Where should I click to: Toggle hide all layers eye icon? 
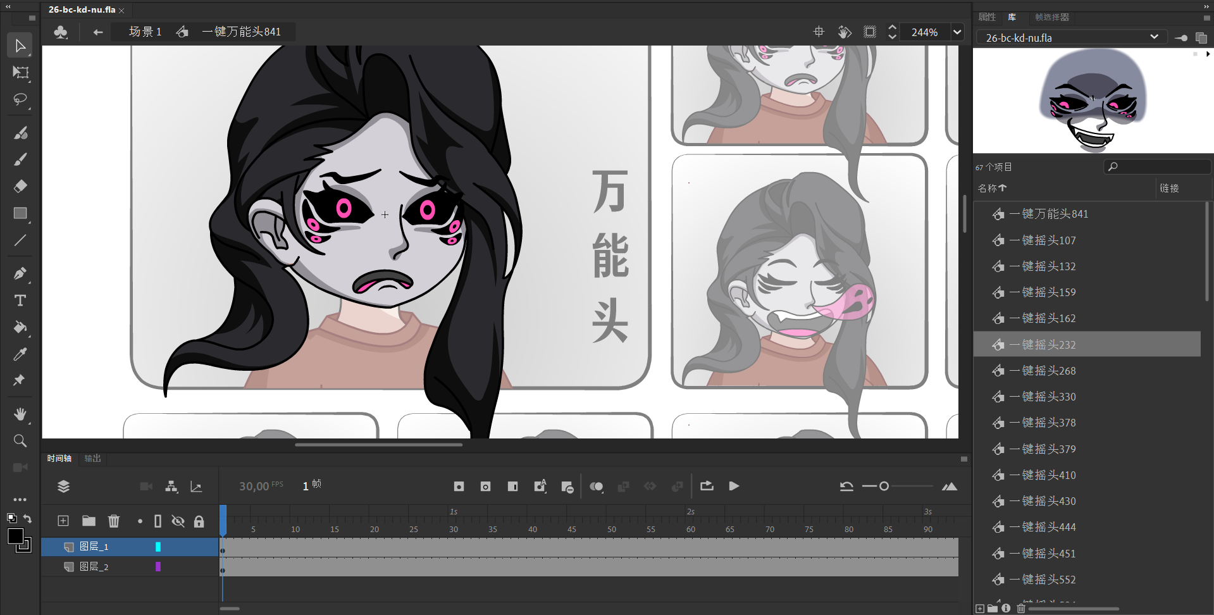[178, 521]
